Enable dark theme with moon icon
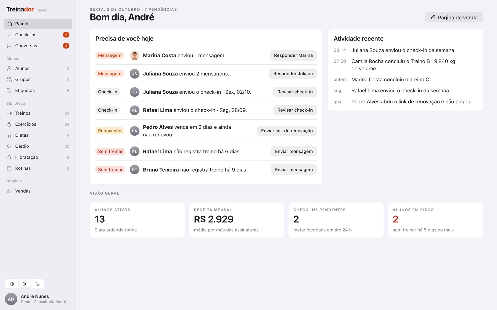497x310 pixels. 38,284
